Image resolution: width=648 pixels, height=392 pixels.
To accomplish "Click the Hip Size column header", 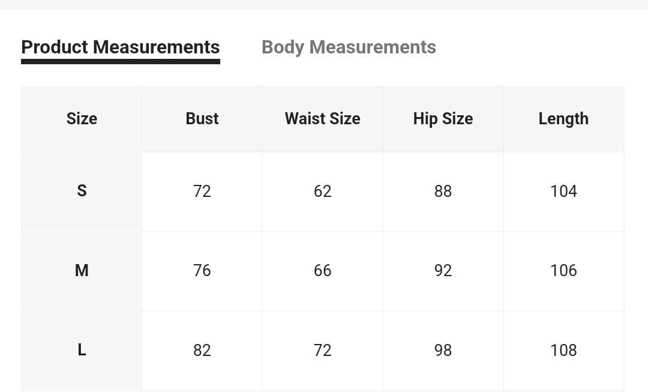I will (443, 119).
